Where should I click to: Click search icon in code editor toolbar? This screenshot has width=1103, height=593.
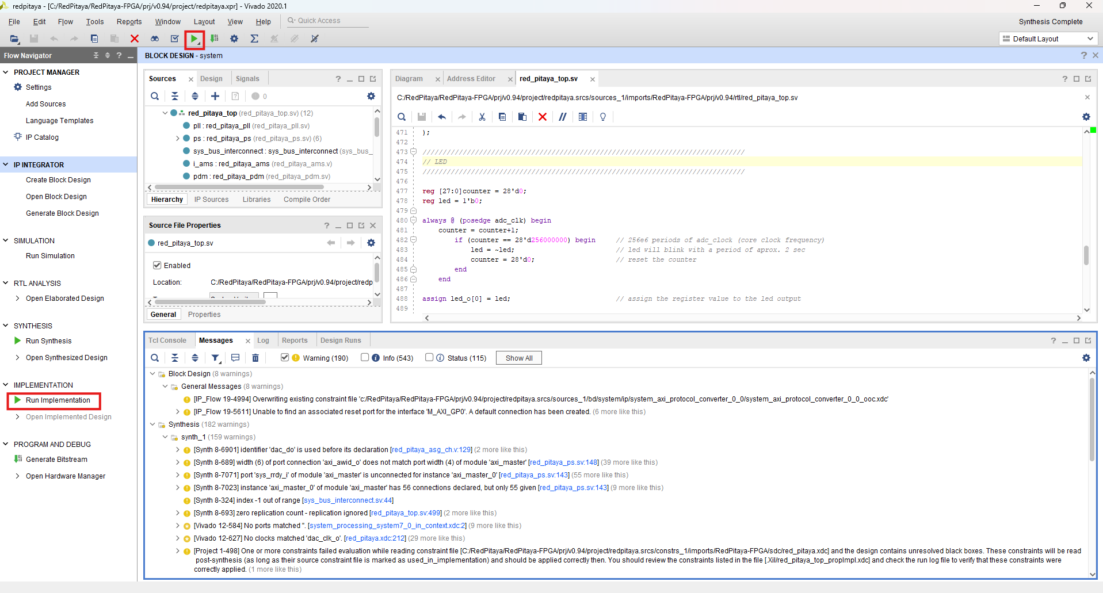(x=402, y=117)
